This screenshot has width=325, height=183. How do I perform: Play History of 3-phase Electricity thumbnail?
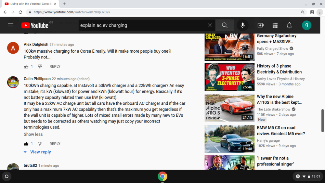229,77
